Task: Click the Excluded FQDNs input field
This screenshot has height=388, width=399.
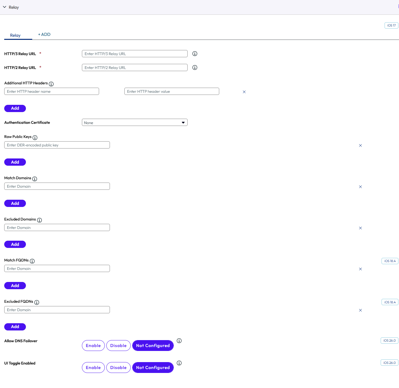Action: [57, 310]
